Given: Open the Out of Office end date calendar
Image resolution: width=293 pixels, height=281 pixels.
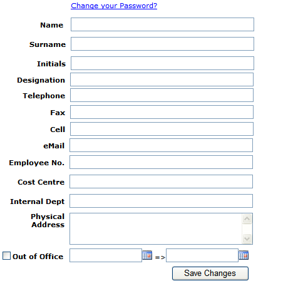Looking at the screenshot, I should tap(244, 255).
